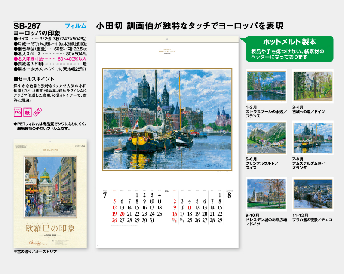Click red holiday date 20 in July
Image resolution: width=344 pixels, height=274 pixels.
(x=122, y=214)
